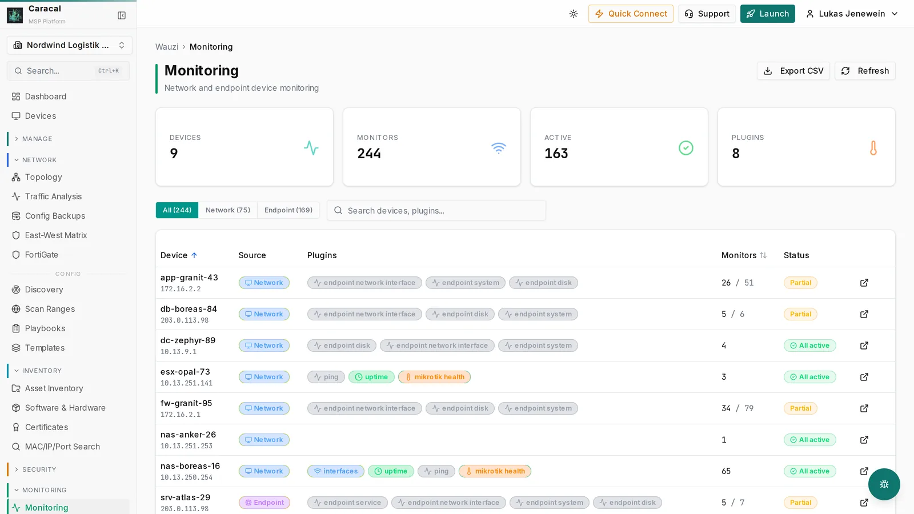This screenshot has width=914, height=514.
Task: Open the debug bug floating button
Action: pyautogui.click(x=884, y=484)
